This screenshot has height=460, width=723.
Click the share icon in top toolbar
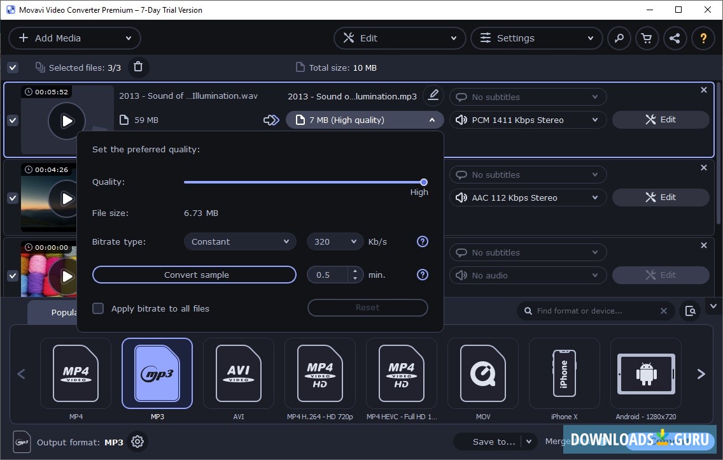pos(675,38)
